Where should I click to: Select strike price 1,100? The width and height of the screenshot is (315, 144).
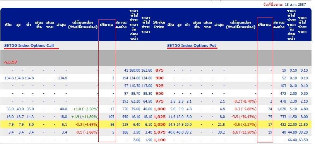tap(159, 140)
